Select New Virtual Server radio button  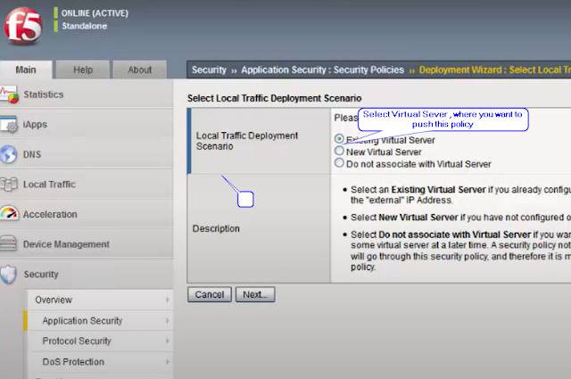[x=339, y=151]
